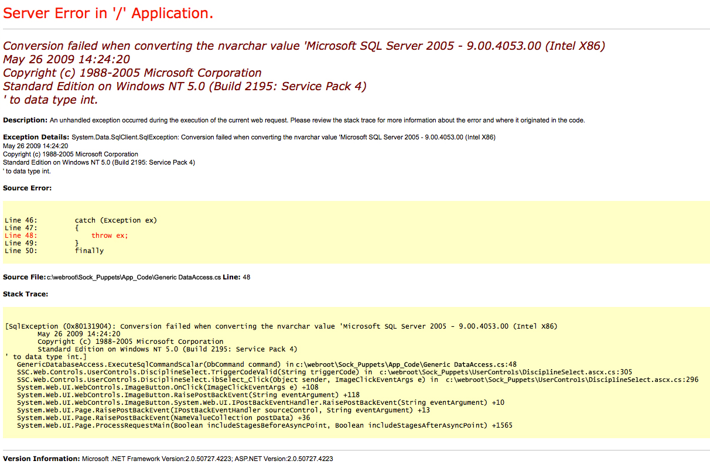Click the "Version Information:" label
710x471 pixels.
point(41,459)
